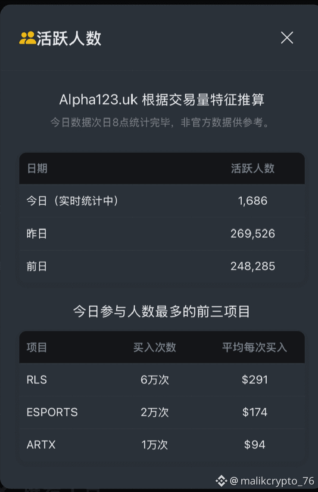
Task: Select yesterday's value 269,526
Action: pyautogui.click(x=253, y=234)
